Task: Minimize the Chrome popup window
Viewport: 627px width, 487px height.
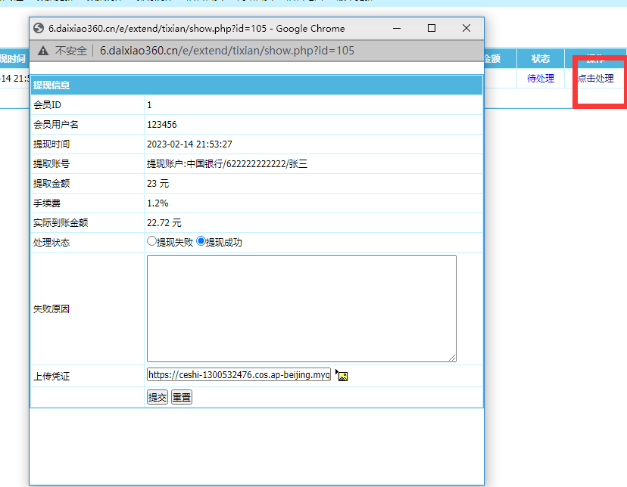Action: coord(397,28)
